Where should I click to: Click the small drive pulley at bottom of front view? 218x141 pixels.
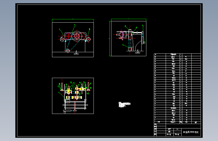(68, 50)
